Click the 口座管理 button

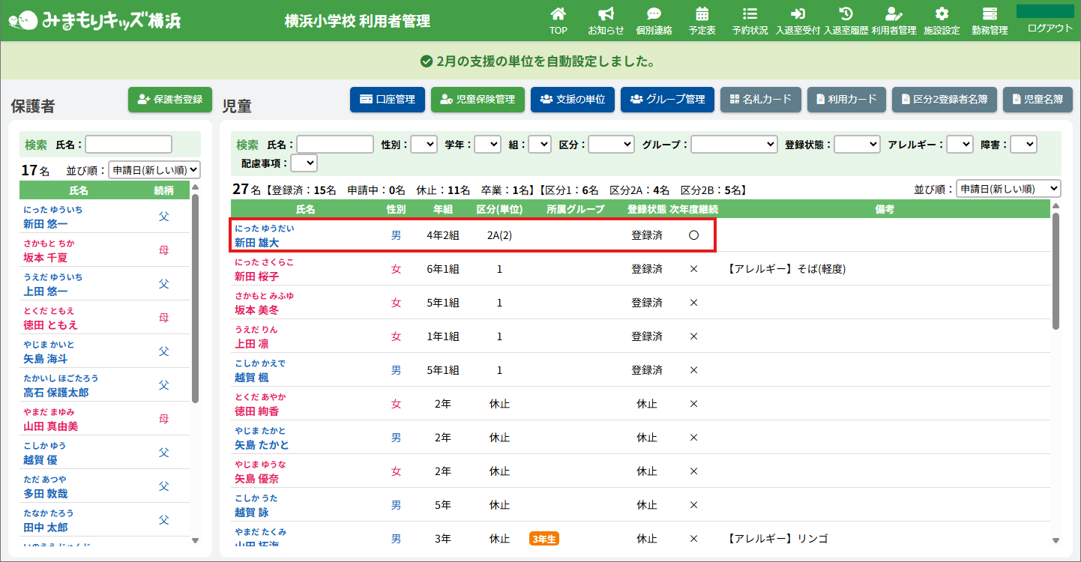click(388, 100)
